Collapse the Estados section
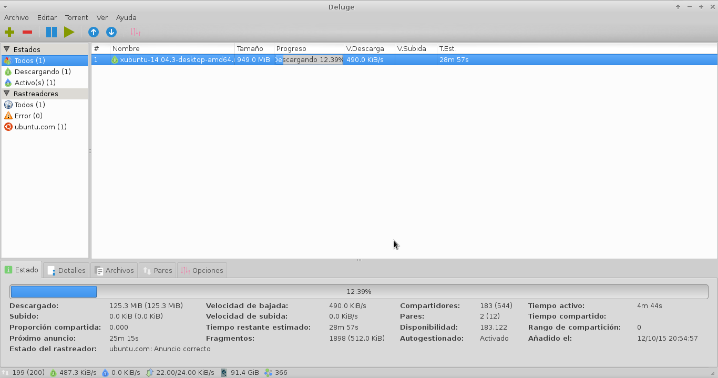The image size is (718, 378). pos(7,49)
